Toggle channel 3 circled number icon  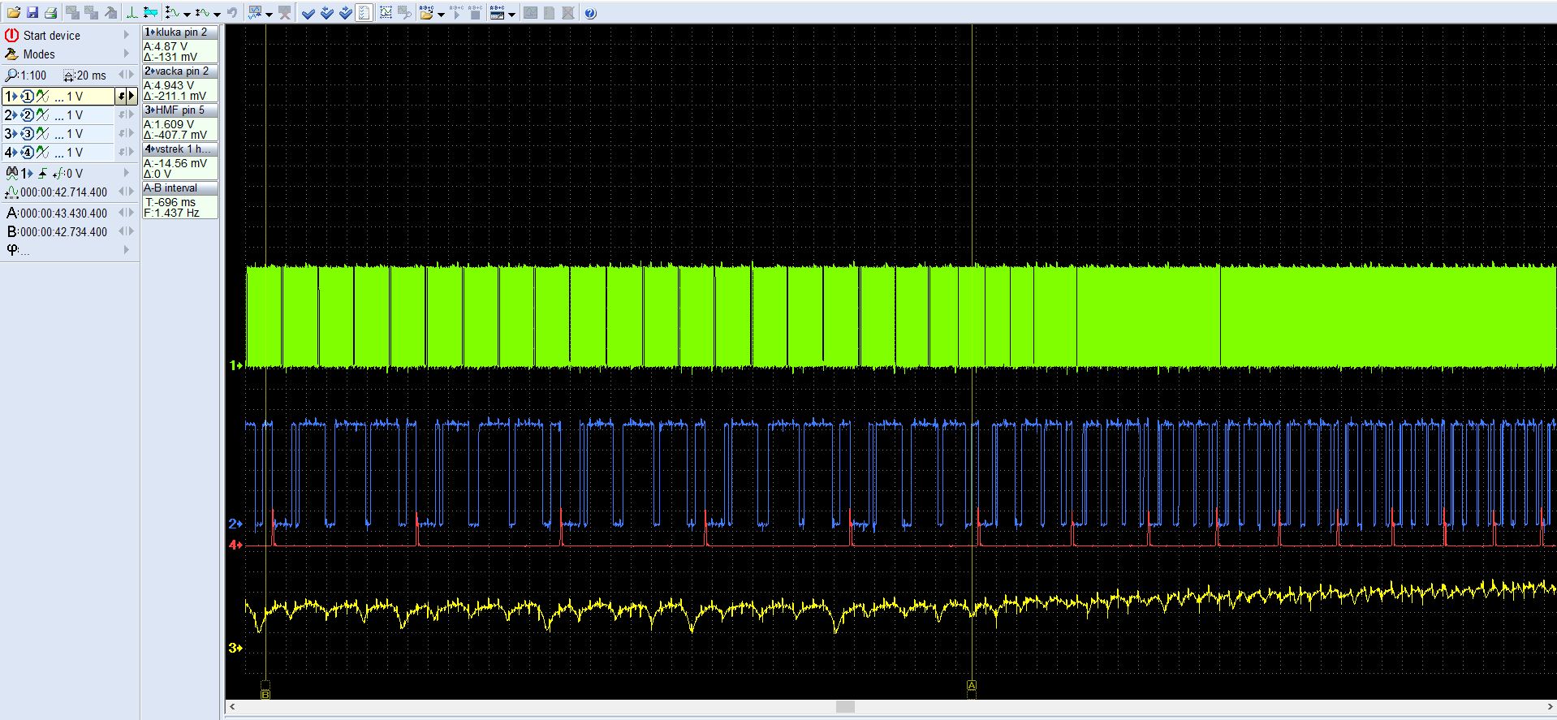tap(27, 134)
